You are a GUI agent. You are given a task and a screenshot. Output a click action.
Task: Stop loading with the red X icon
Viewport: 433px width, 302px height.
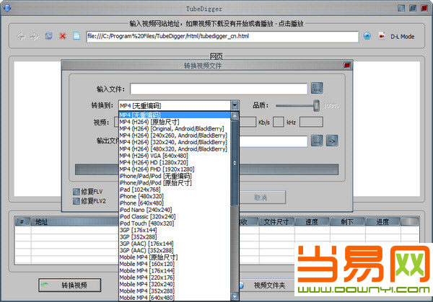tap(63, 36)
